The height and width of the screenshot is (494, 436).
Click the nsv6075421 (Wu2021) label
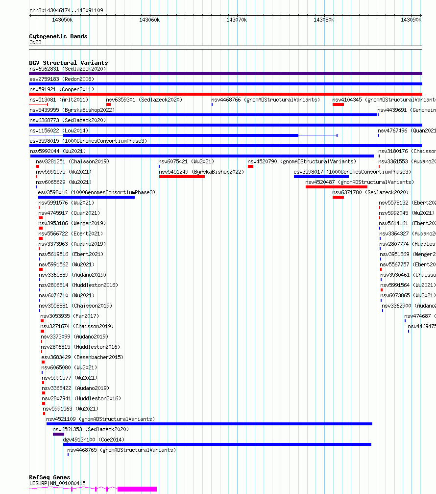(186, 161)
